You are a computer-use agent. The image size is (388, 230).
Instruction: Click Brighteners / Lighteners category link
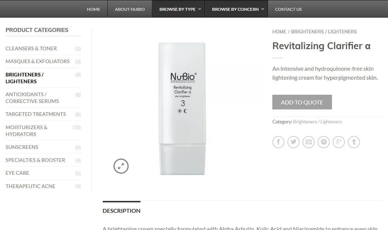pyautogui.click(x=317, y=122)
